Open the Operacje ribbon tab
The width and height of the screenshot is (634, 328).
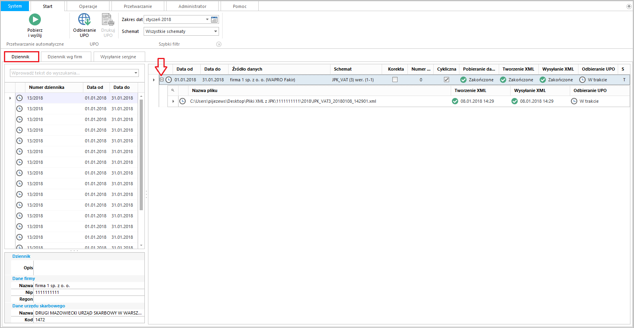[x=88, y=6]
